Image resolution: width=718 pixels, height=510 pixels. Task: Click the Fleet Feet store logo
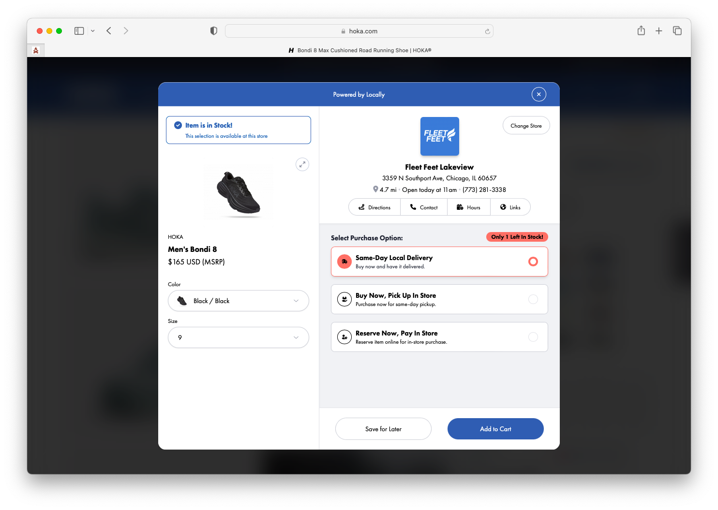point(439,136)
